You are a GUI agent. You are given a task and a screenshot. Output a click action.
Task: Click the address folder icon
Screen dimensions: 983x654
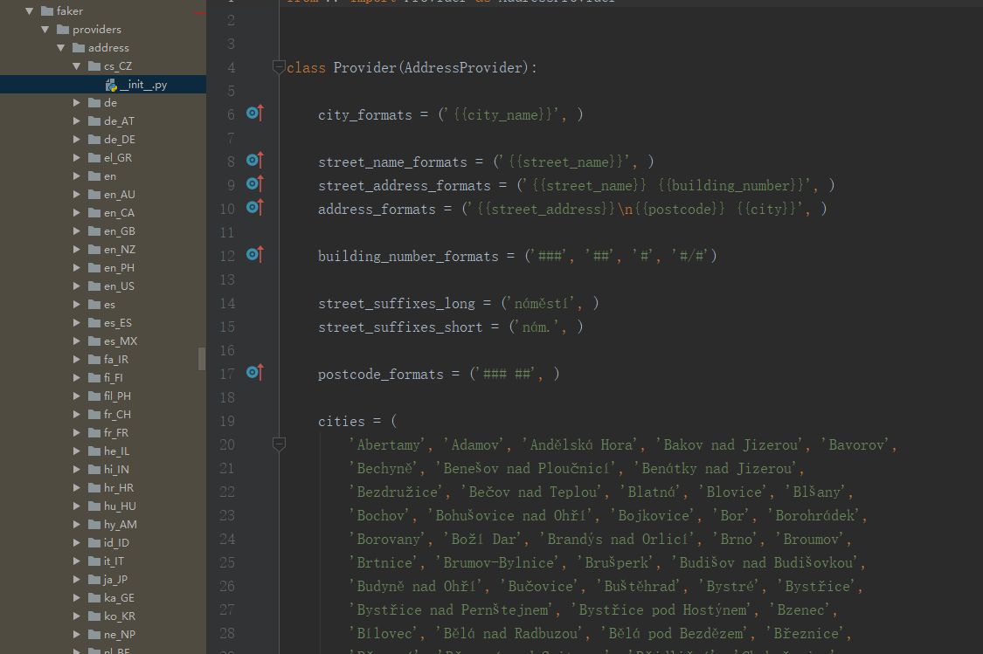[x=79, y=48]
